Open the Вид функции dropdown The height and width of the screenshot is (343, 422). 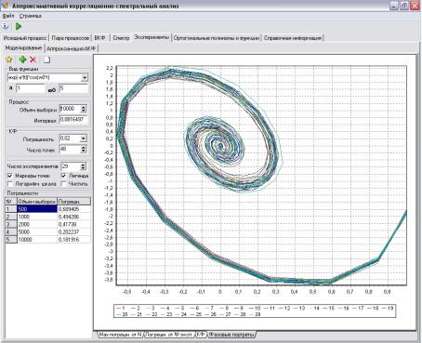click(85, 77)
